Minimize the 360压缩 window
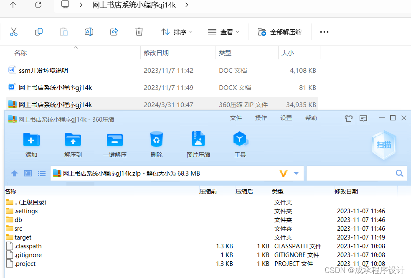The height and width of the screenshot is (278, 411). tap(382, 118)
